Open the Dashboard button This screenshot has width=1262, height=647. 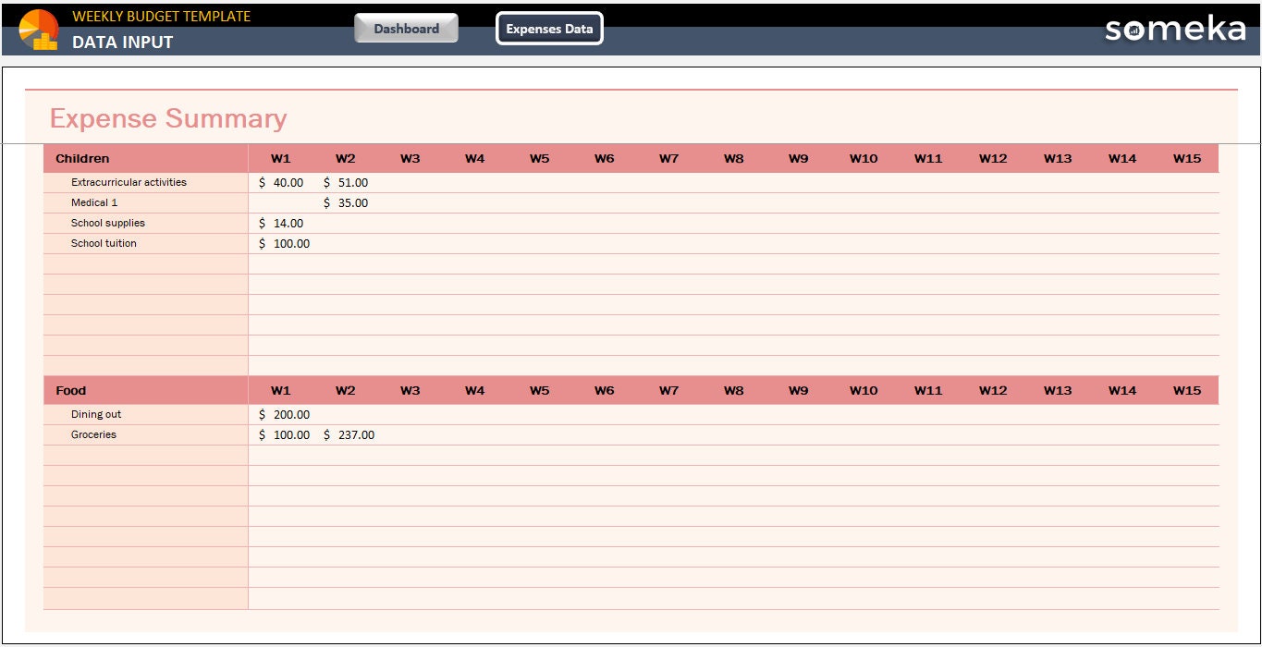click(x=407, y=29)
